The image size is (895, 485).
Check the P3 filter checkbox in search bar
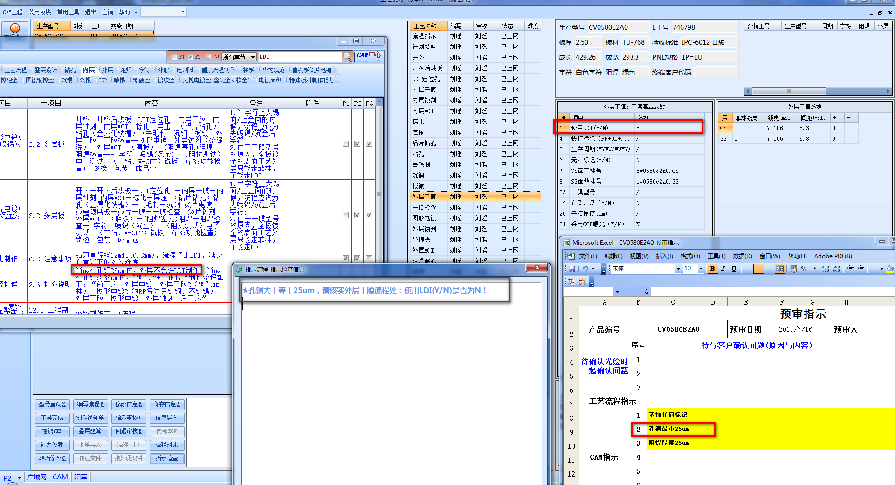coord(208,57)
